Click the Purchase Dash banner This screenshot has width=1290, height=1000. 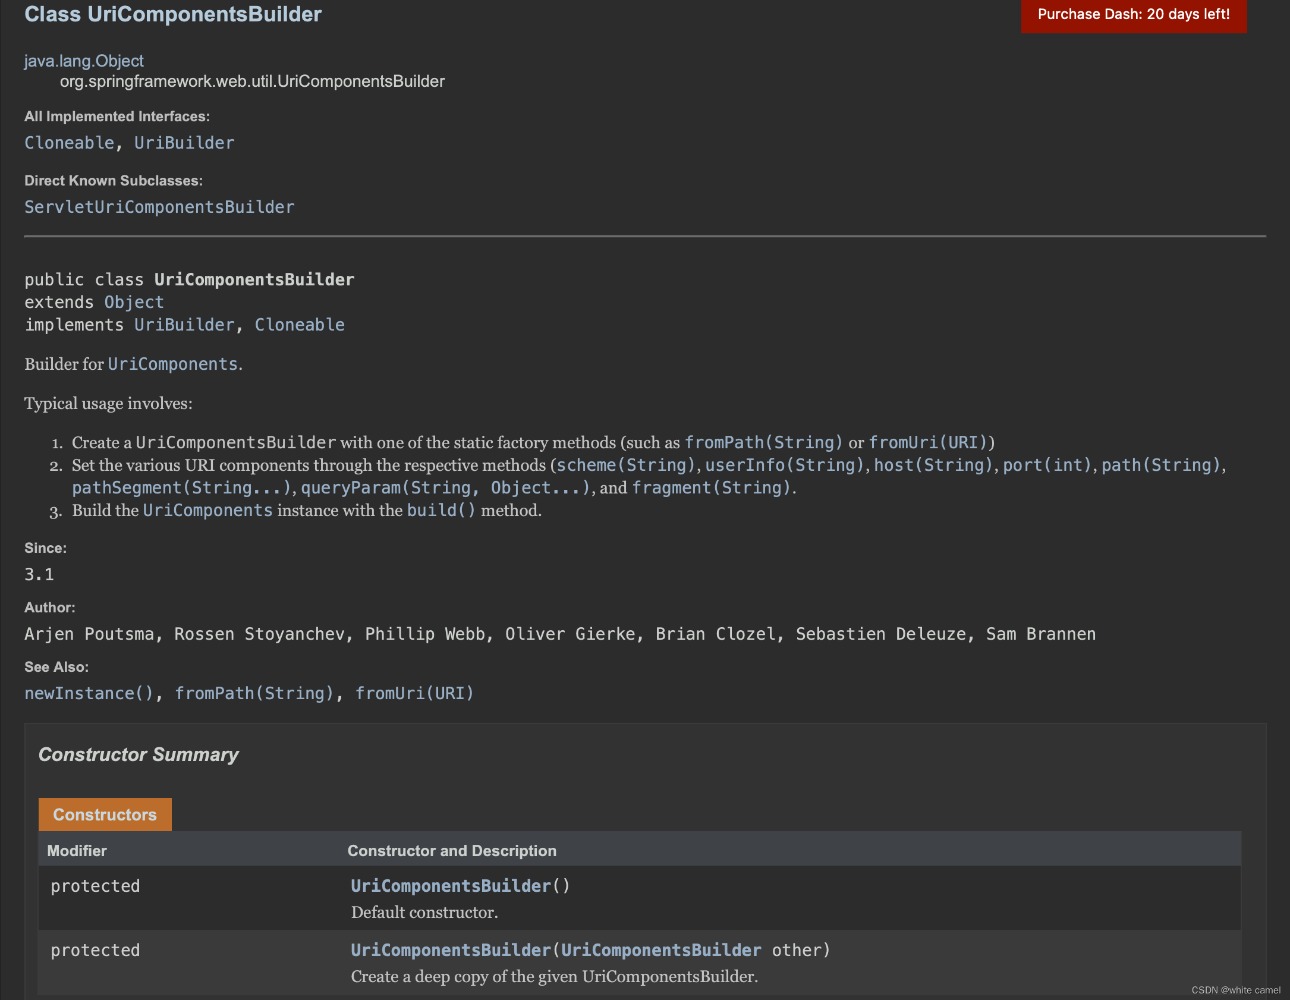coord(1133,15)
